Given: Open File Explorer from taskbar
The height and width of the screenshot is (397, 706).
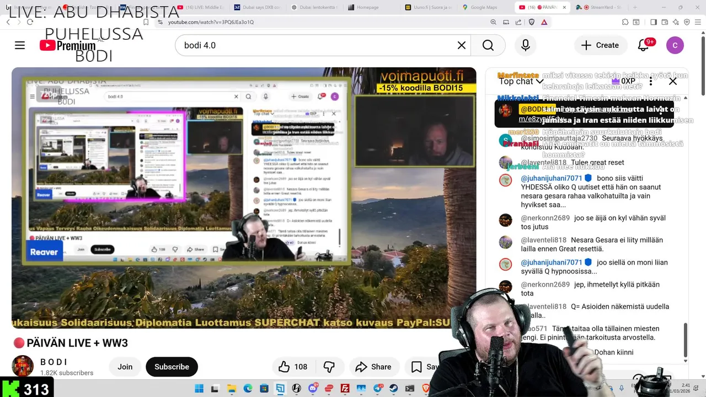Looking at the screenshot, I should (232, 388).
